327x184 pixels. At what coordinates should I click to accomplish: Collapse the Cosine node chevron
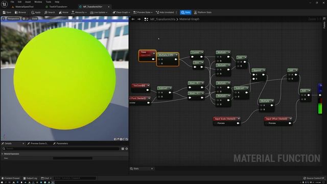pyautogui.click(x=202, y=52)
